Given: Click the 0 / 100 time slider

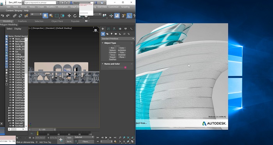Looking at the screenshot, I should click(42, 129).
